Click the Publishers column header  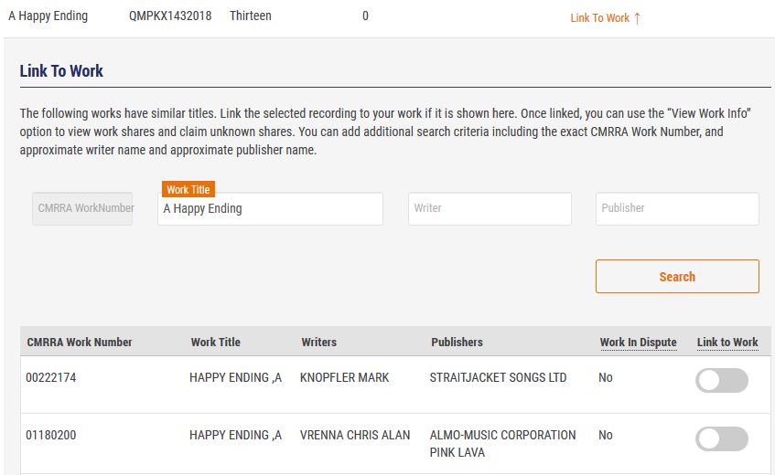pos(457,343)
